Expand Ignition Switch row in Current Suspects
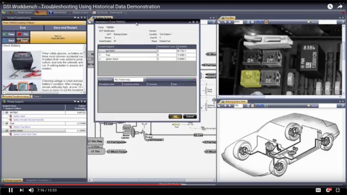The height and width of the screenshot is (195, 347). tap(100, 59)
